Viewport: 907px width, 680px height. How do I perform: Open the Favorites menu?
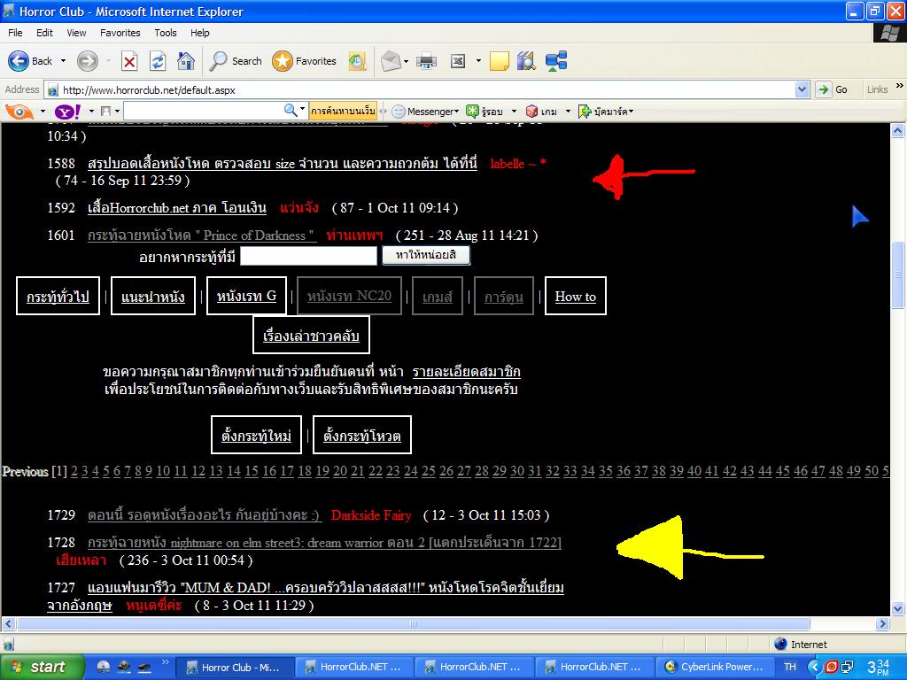tap(120, 33)
